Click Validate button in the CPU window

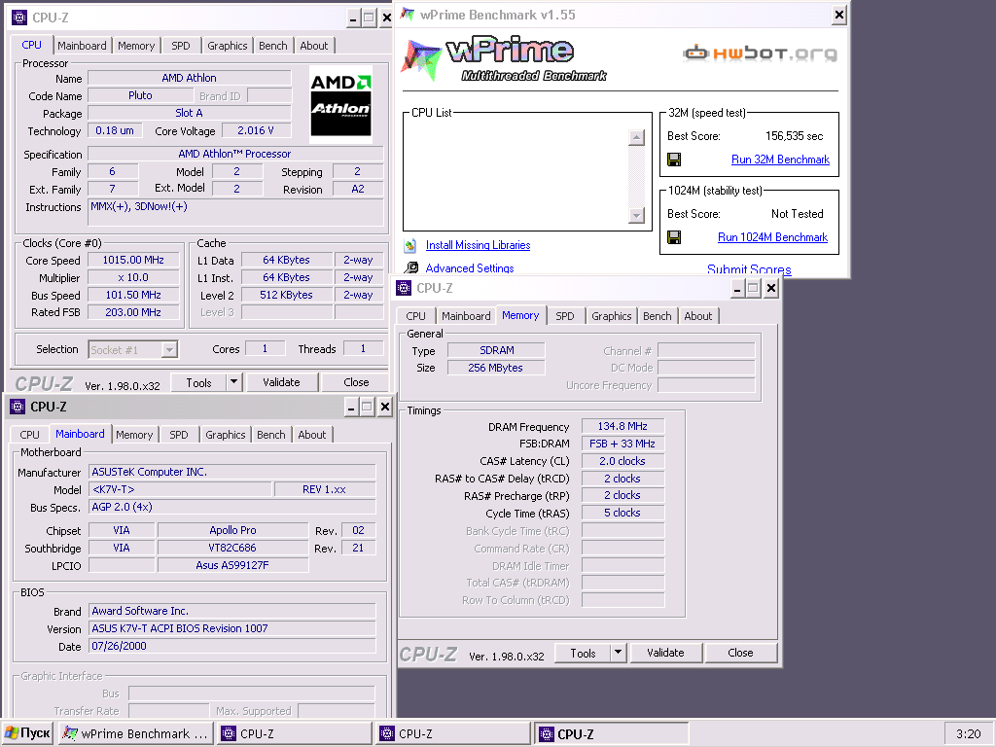[281, 382]
